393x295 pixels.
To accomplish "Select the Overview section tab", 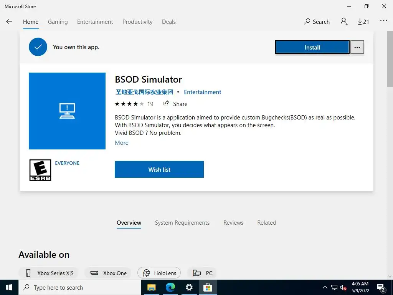I will (129, 223).
